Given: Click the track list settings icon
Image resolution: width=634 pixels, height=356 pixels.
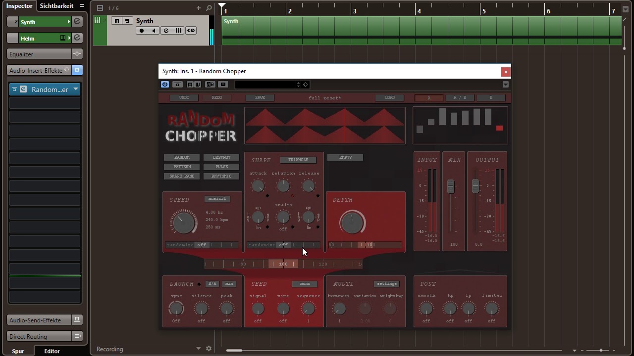Looking at the screenshot, I should click(x=100, y=8).
